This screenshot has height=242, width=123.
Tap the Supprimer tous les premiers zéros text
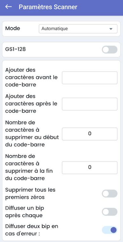(x=30, y=194)
